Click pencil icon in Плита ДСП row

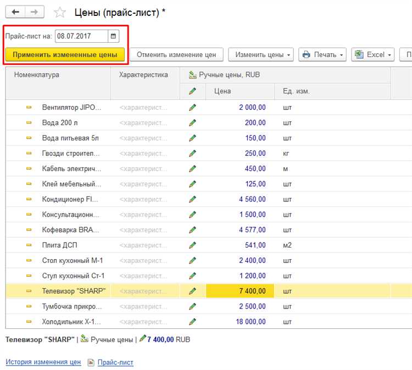click(192, 245)
